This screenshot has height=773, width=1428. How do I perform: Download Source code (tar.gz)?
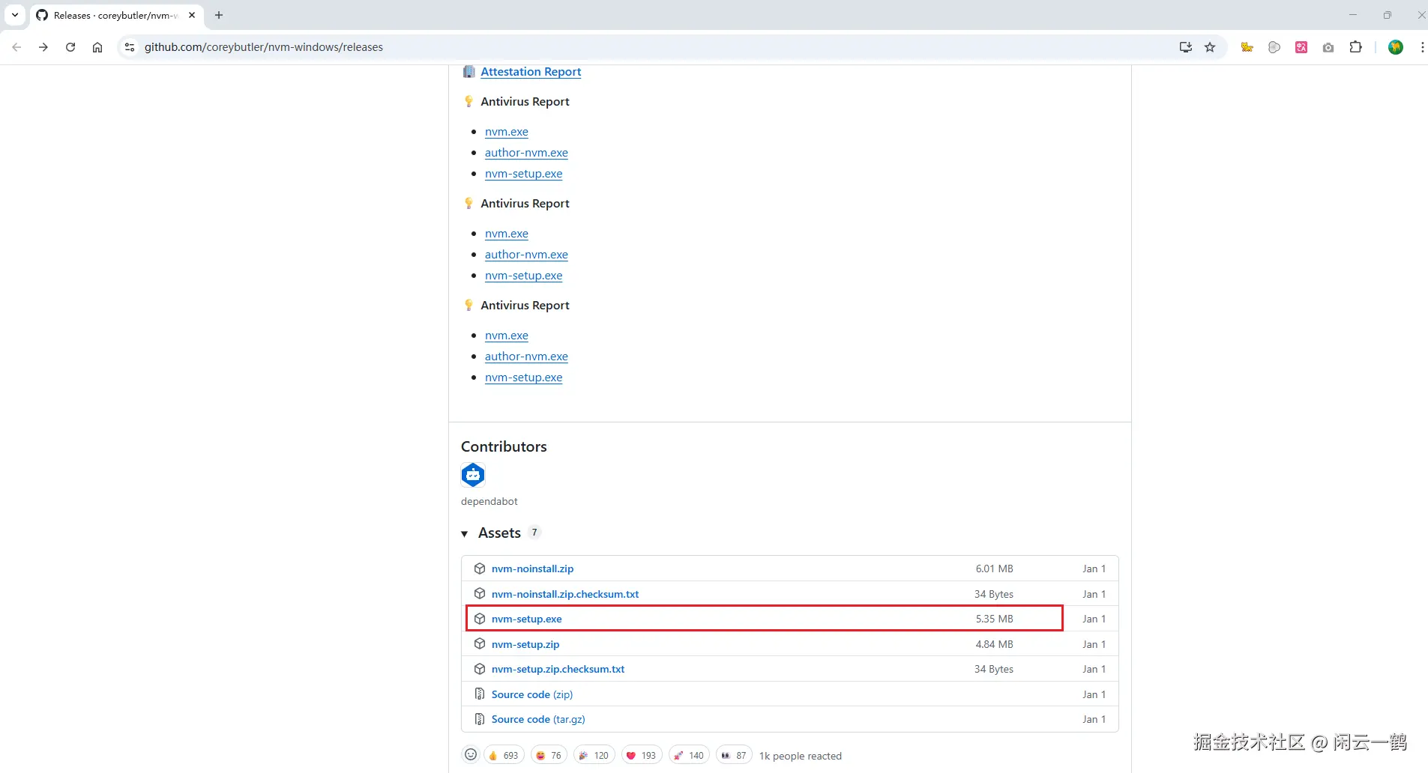point(538,719)
